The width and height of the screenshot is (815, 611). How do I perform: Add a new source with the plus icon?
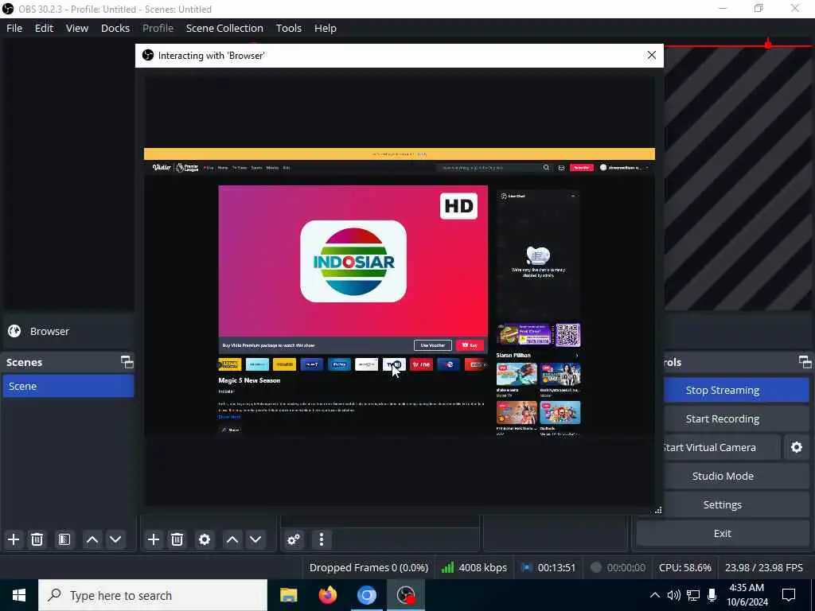click(x=154, y=539)
